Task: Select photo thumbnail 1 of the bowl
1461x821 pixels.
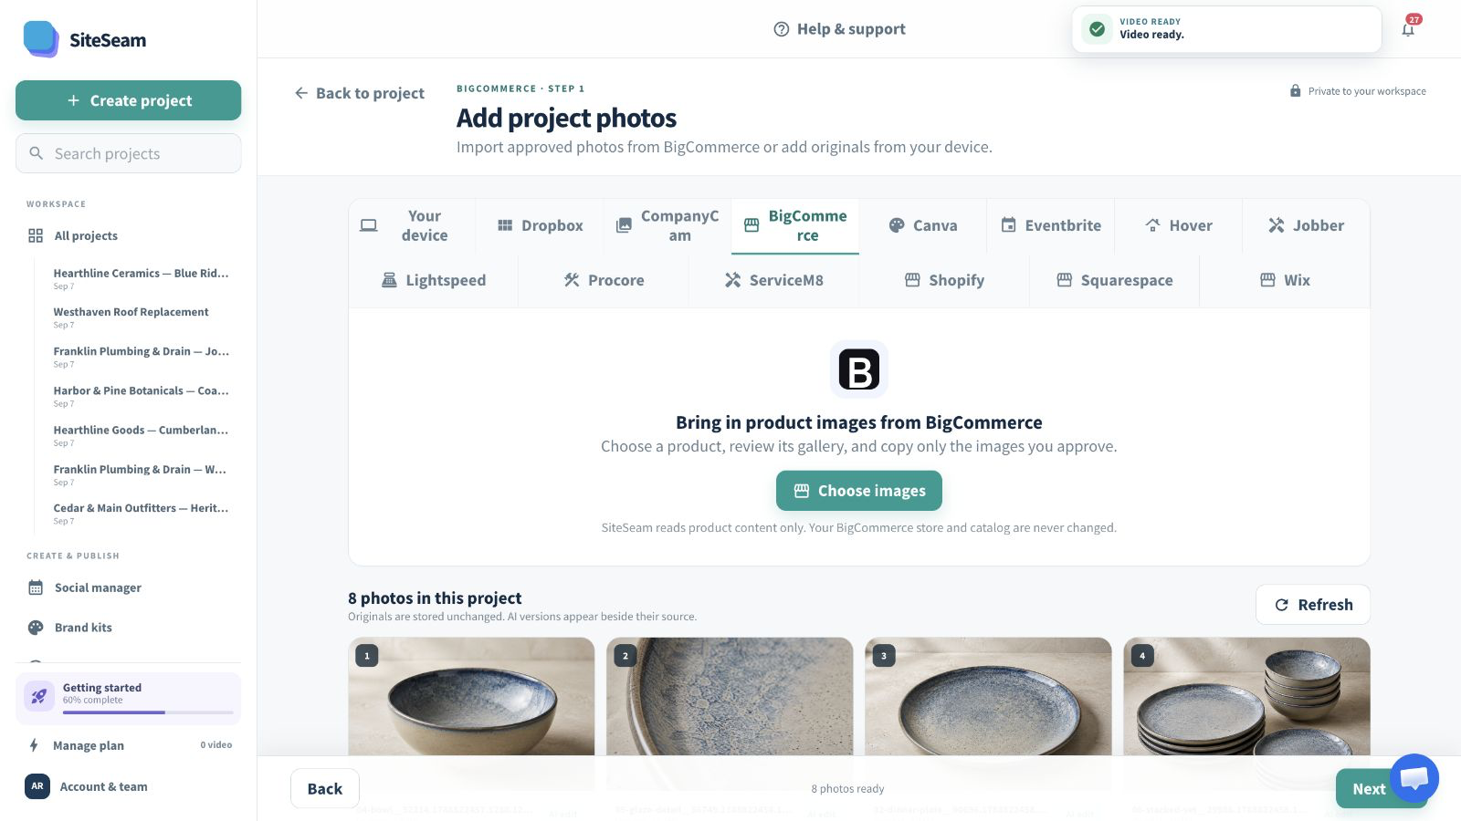Action: click(471, 698)
